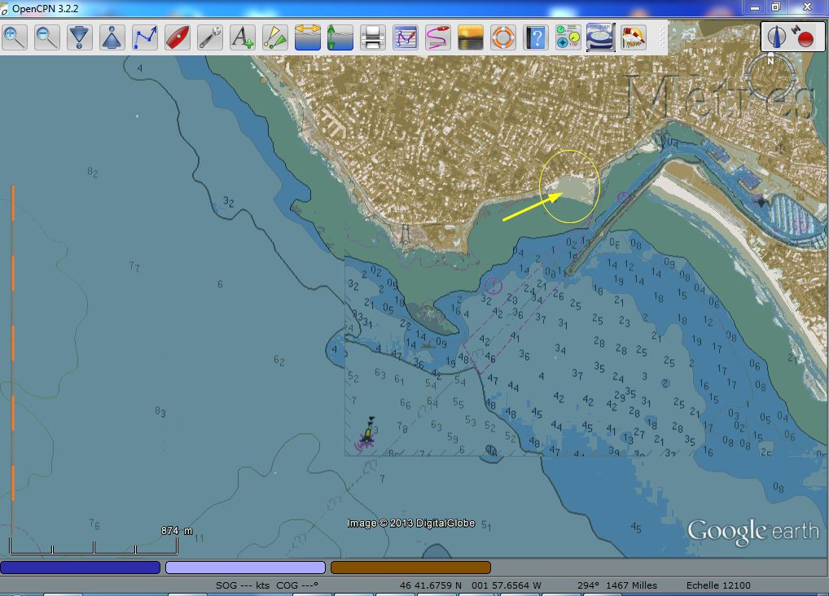Image resolution: width=829 pixels, height=596 pixels.
Task: Select the dark blue chart bar segment
Action: click(x=81, y=568)
